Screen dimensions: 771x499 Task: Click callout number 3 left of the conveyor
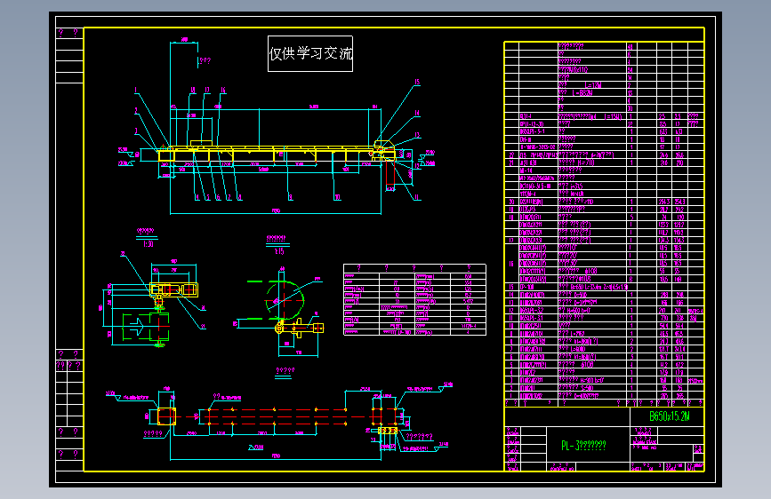coord(136,131)
